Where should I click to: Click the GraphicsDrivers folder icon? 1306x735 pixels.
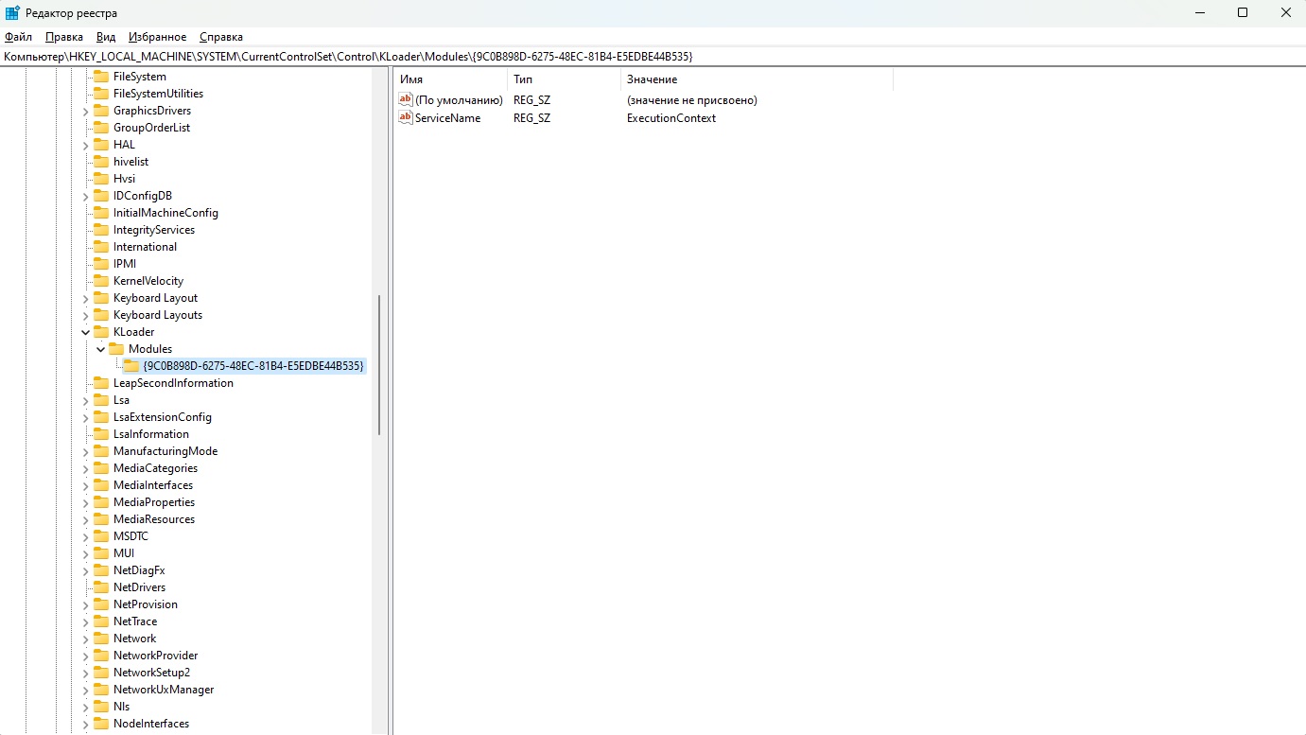pos(101,111)
